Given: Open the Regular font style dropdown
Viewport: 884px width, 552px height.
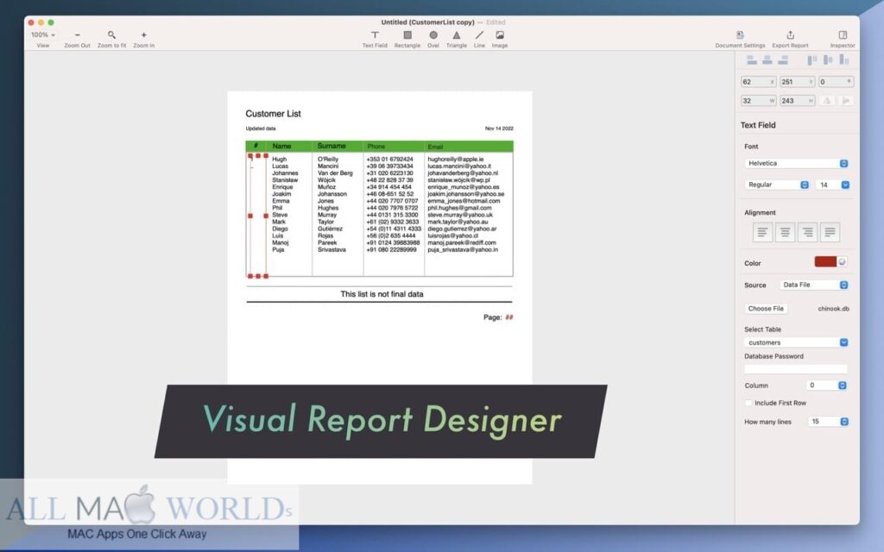Looking at the screenshot, I should [x=776, y=185].
